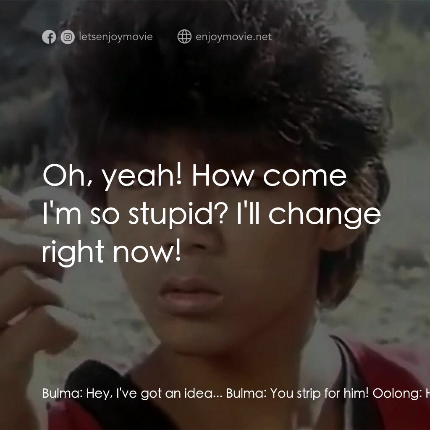Open the enjoymovie.net website link
430x430 pixels.
click(233, 37)
